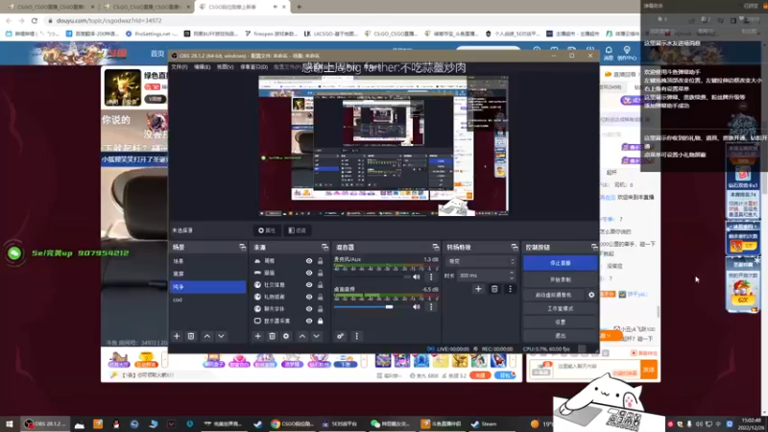Mute 麦克风/Aux with its speaker icon

coord(417,277)
